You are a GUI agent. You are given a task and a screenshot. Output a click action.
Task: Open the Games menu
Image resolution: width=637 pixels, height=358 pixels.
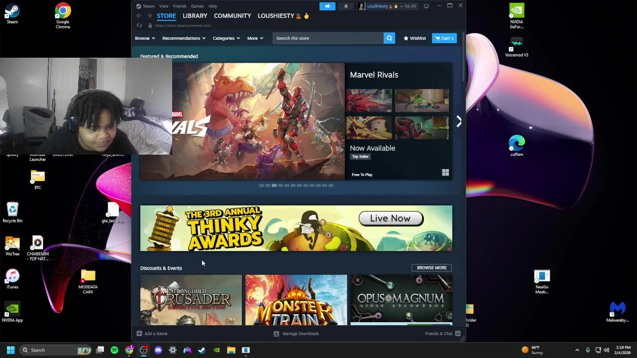click(x=197, y=6)
